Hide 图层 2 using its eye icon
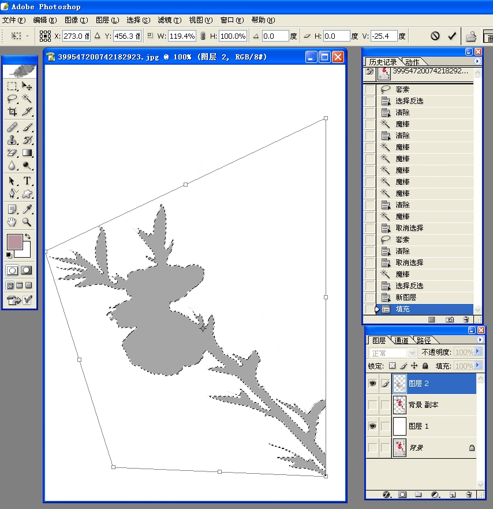 372,383
